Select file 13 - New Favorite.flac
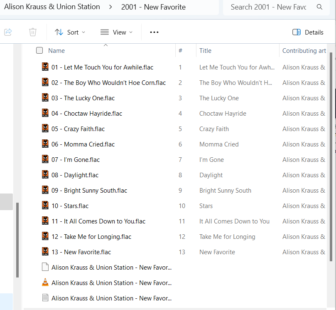Image resolution: width=336 pixels, height=310 pixels. pyautogui.click(x=81, y=252)
